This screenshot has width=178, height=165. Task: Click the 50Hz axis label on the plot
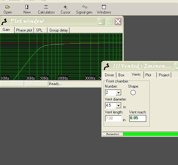[x=44, y=78]
